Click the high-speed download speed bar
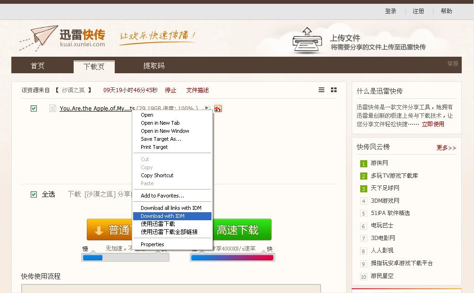 tap(232, 258)
